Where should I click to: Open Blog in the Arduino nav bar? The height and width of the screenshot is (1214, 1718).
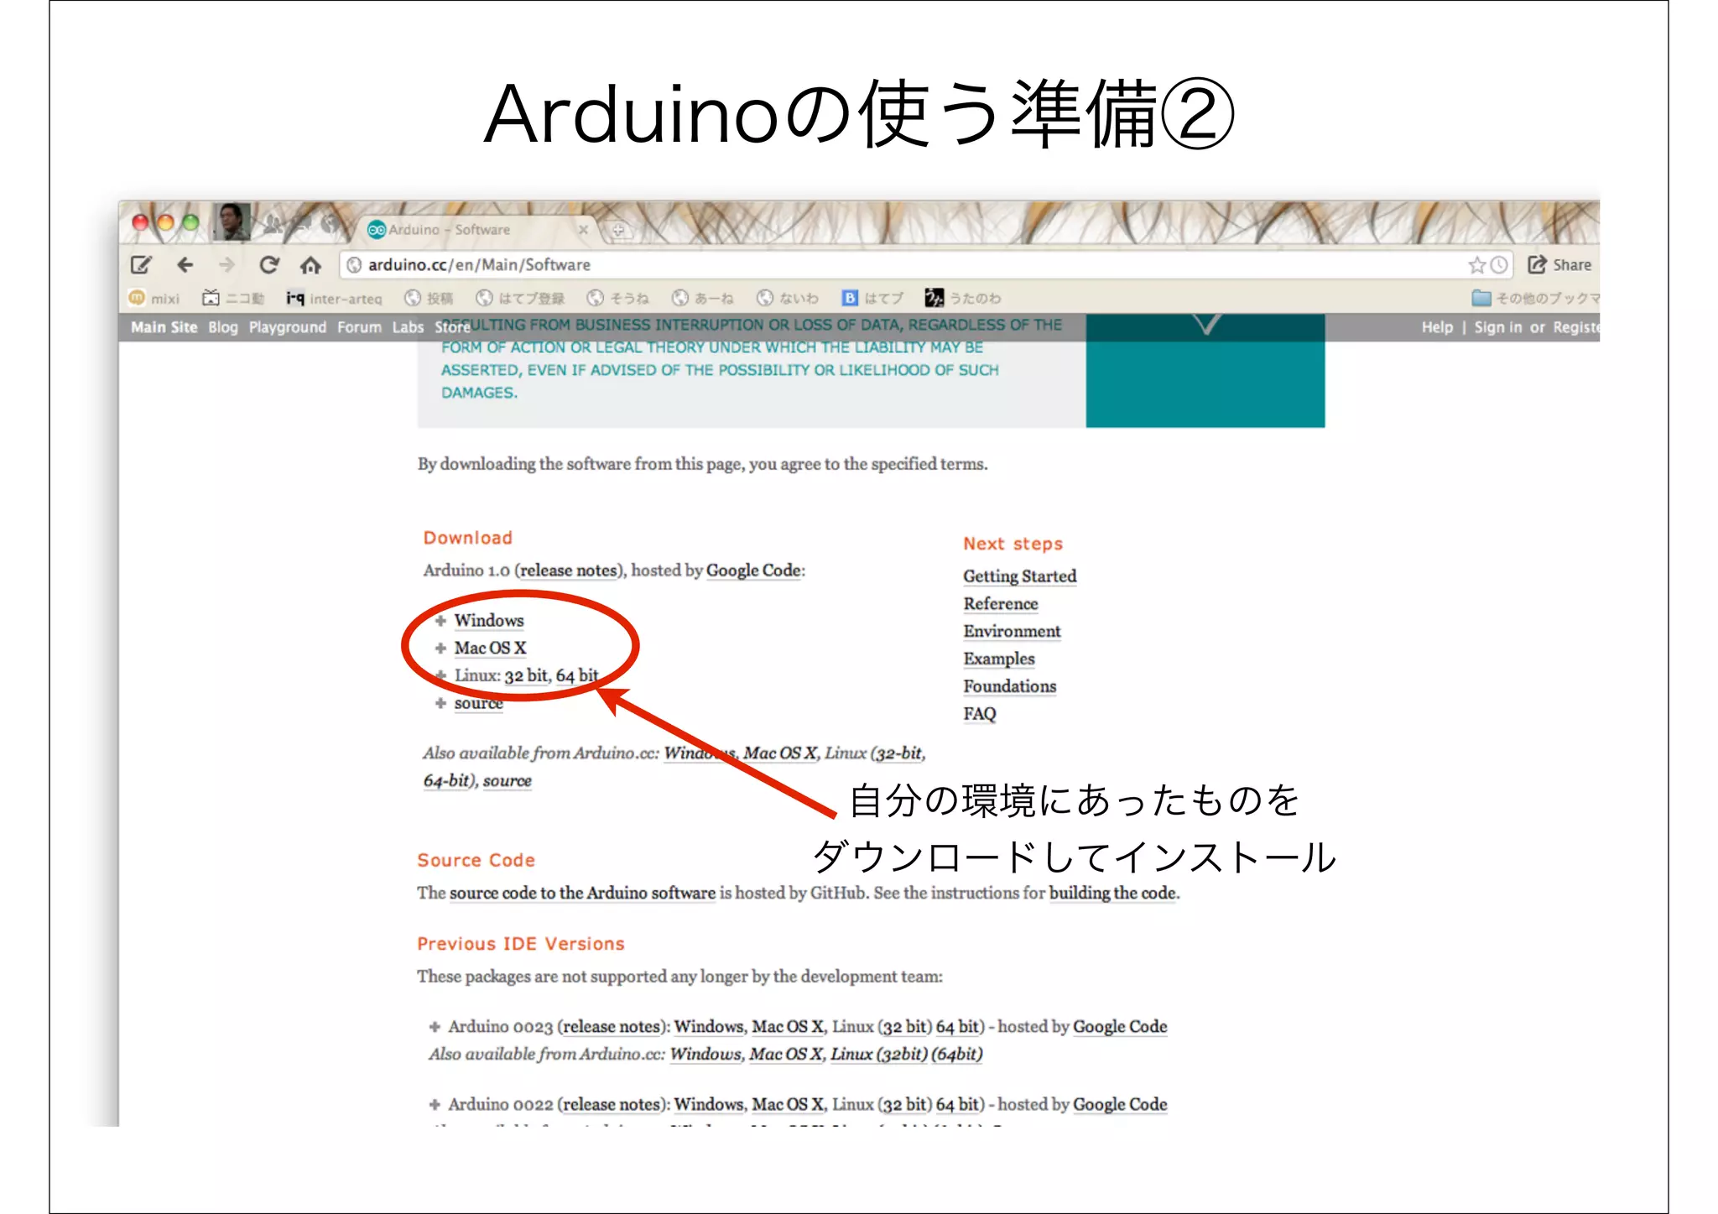223,327
